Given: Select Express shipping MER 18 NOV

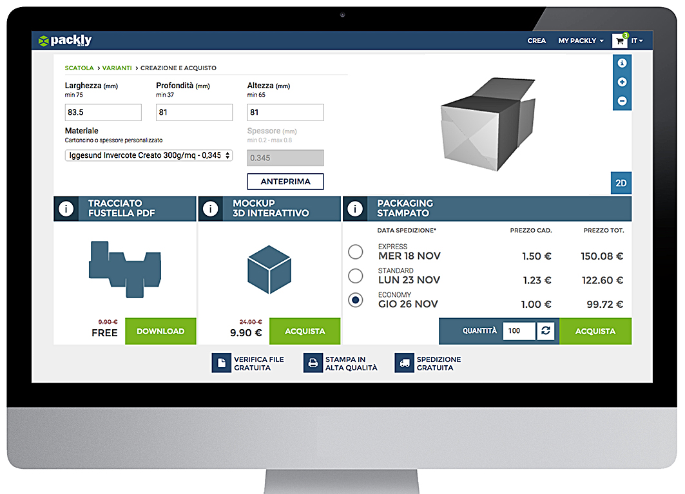Looking at the screenshot, I should click(x=356, y=252).
